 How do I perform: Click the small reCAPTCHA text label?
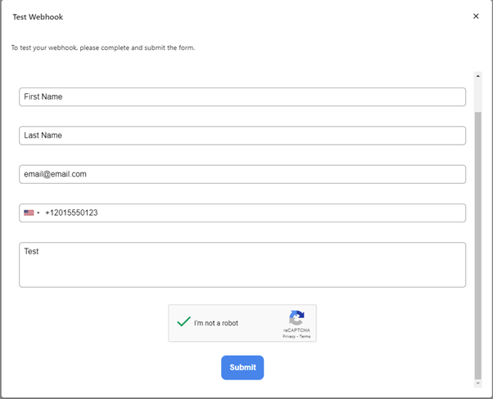click(296, 330)
